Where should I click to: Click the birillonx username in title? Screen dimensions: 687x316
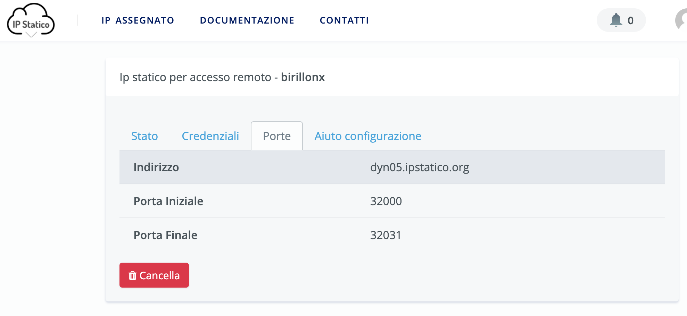click(x=303, y=77)
